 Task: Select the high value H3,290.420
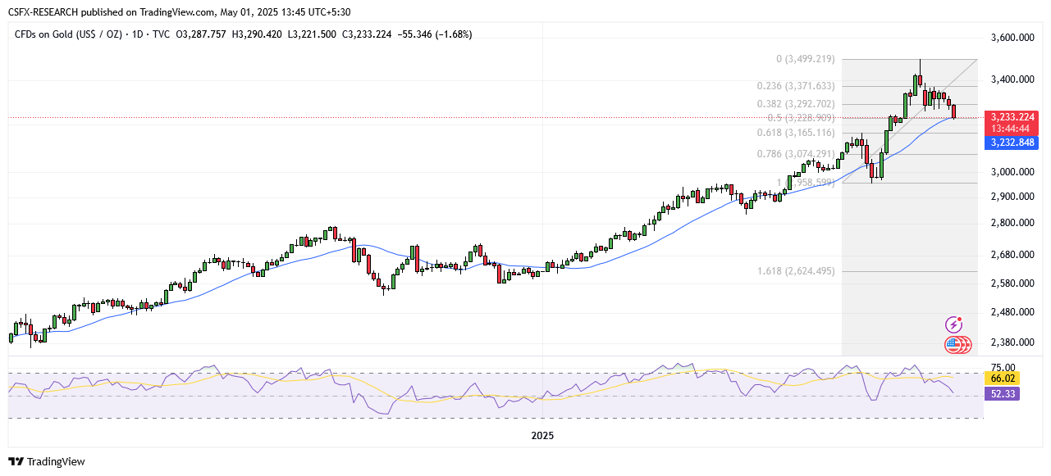(x=258, y=34)
